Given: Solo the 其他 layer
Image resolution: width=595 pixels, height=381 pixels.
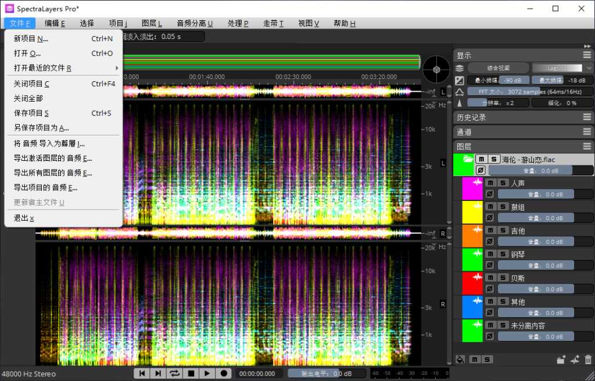Looking at the screenshot, I should coord(503,301).
